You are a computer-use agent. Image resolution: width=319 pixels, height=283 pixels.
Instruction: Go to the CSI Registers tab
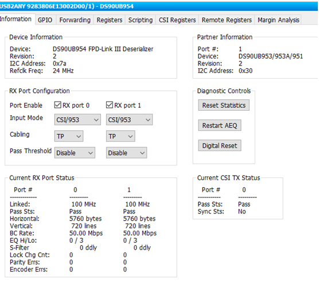click(177, 20)
